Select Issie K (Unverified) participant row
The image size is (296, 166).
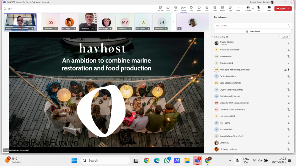coord(252,116)
